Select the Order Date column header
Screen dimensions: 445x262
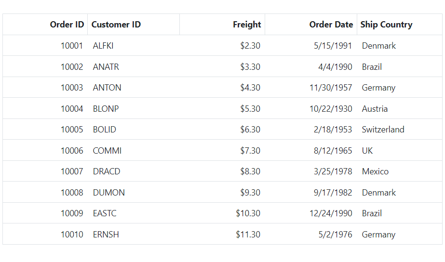(x=311, y=25)
